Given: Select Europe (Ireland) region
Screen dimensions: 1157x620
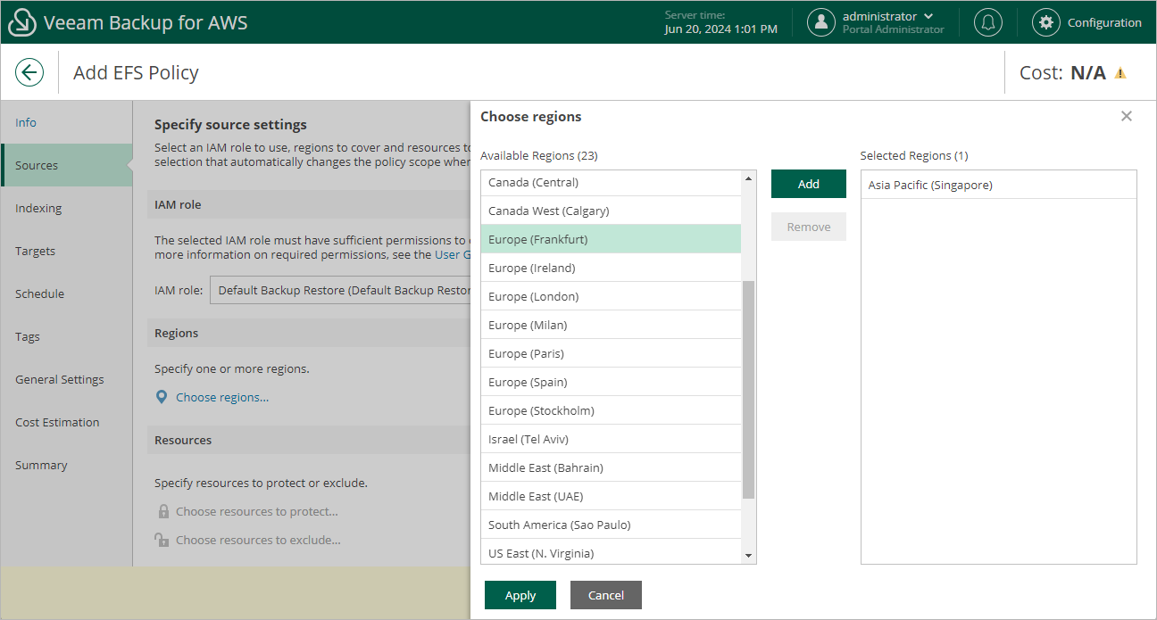Looking at the screenshot, I should (x=611, y=268).
